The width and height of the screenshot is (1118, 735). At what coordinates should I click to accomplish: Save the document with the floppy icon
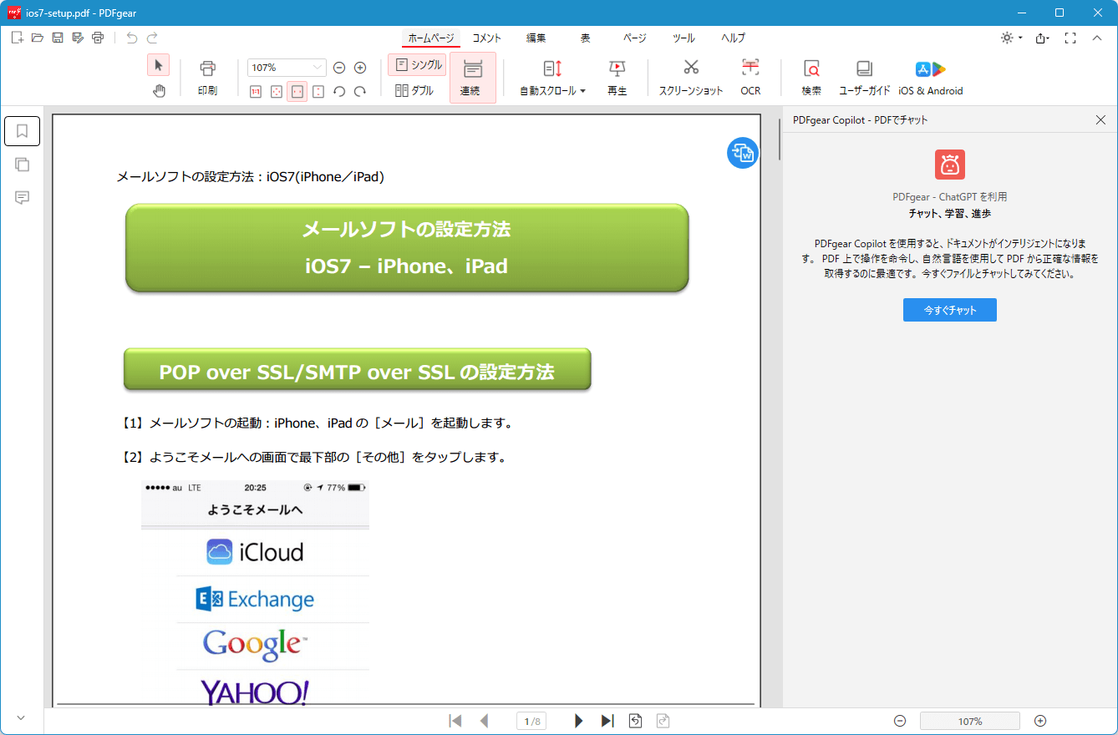[58, 38]
